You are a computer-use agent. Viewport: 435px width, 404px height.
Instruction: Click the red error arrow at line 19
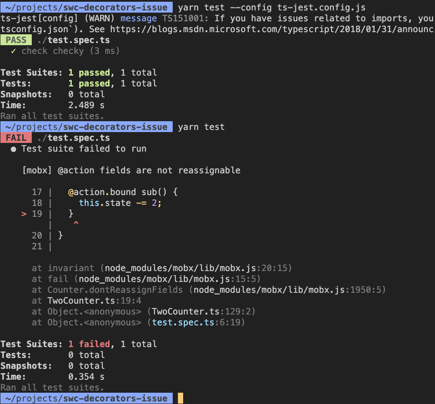coord(24,214)
